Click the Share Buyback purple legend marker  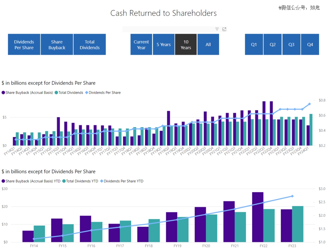[x=3, y=92]
